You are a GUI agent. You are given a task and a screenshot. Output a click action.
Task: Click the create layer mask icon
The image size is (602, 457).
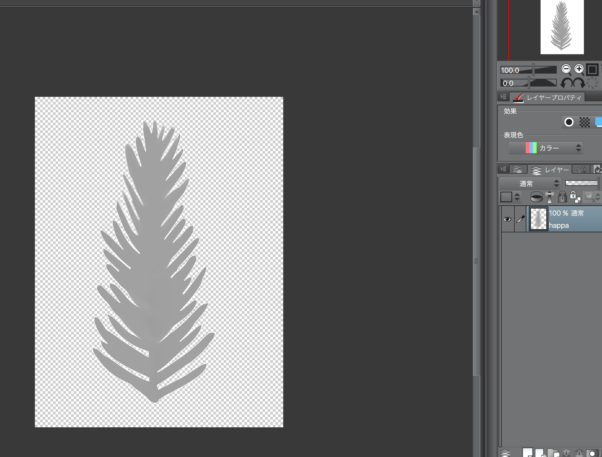[x=592, y=453]
